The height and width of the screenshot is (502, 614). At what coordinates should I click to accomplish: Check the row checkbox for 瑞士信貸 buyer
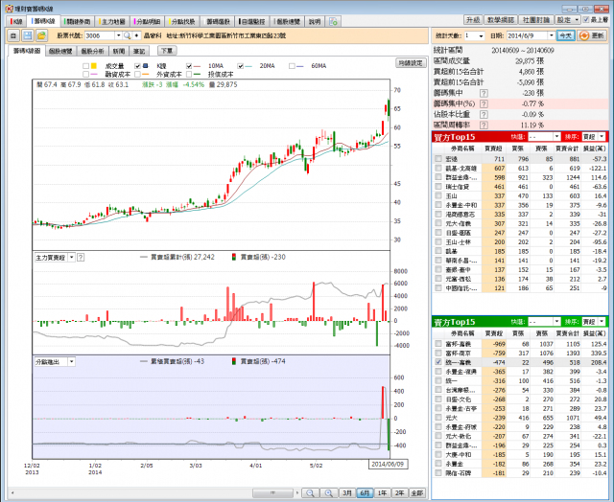tap(438, 187)
